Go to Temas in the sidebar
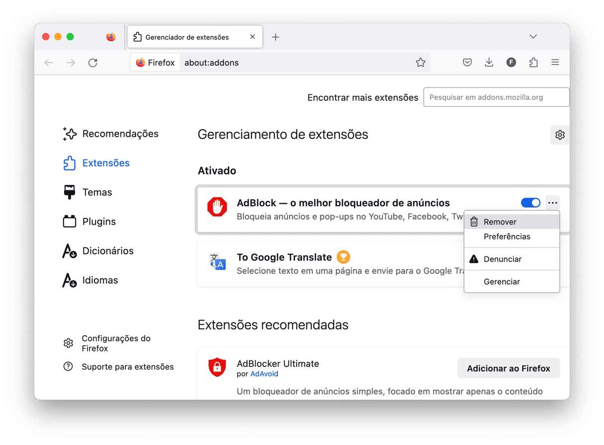Viewport: 604px width, 445px height. click(97, 192)
